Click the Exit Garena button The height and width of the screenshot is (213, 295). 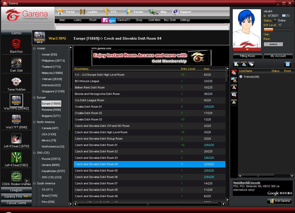coord(279,201)
